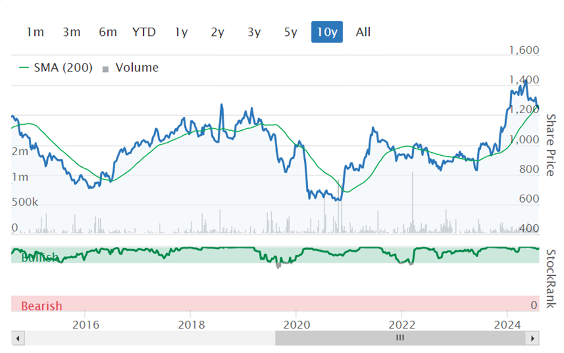The height and width of the screenshot is (353, 564).
Task: Toggle the SMA (200) legend series
Action: click(56, 68)
